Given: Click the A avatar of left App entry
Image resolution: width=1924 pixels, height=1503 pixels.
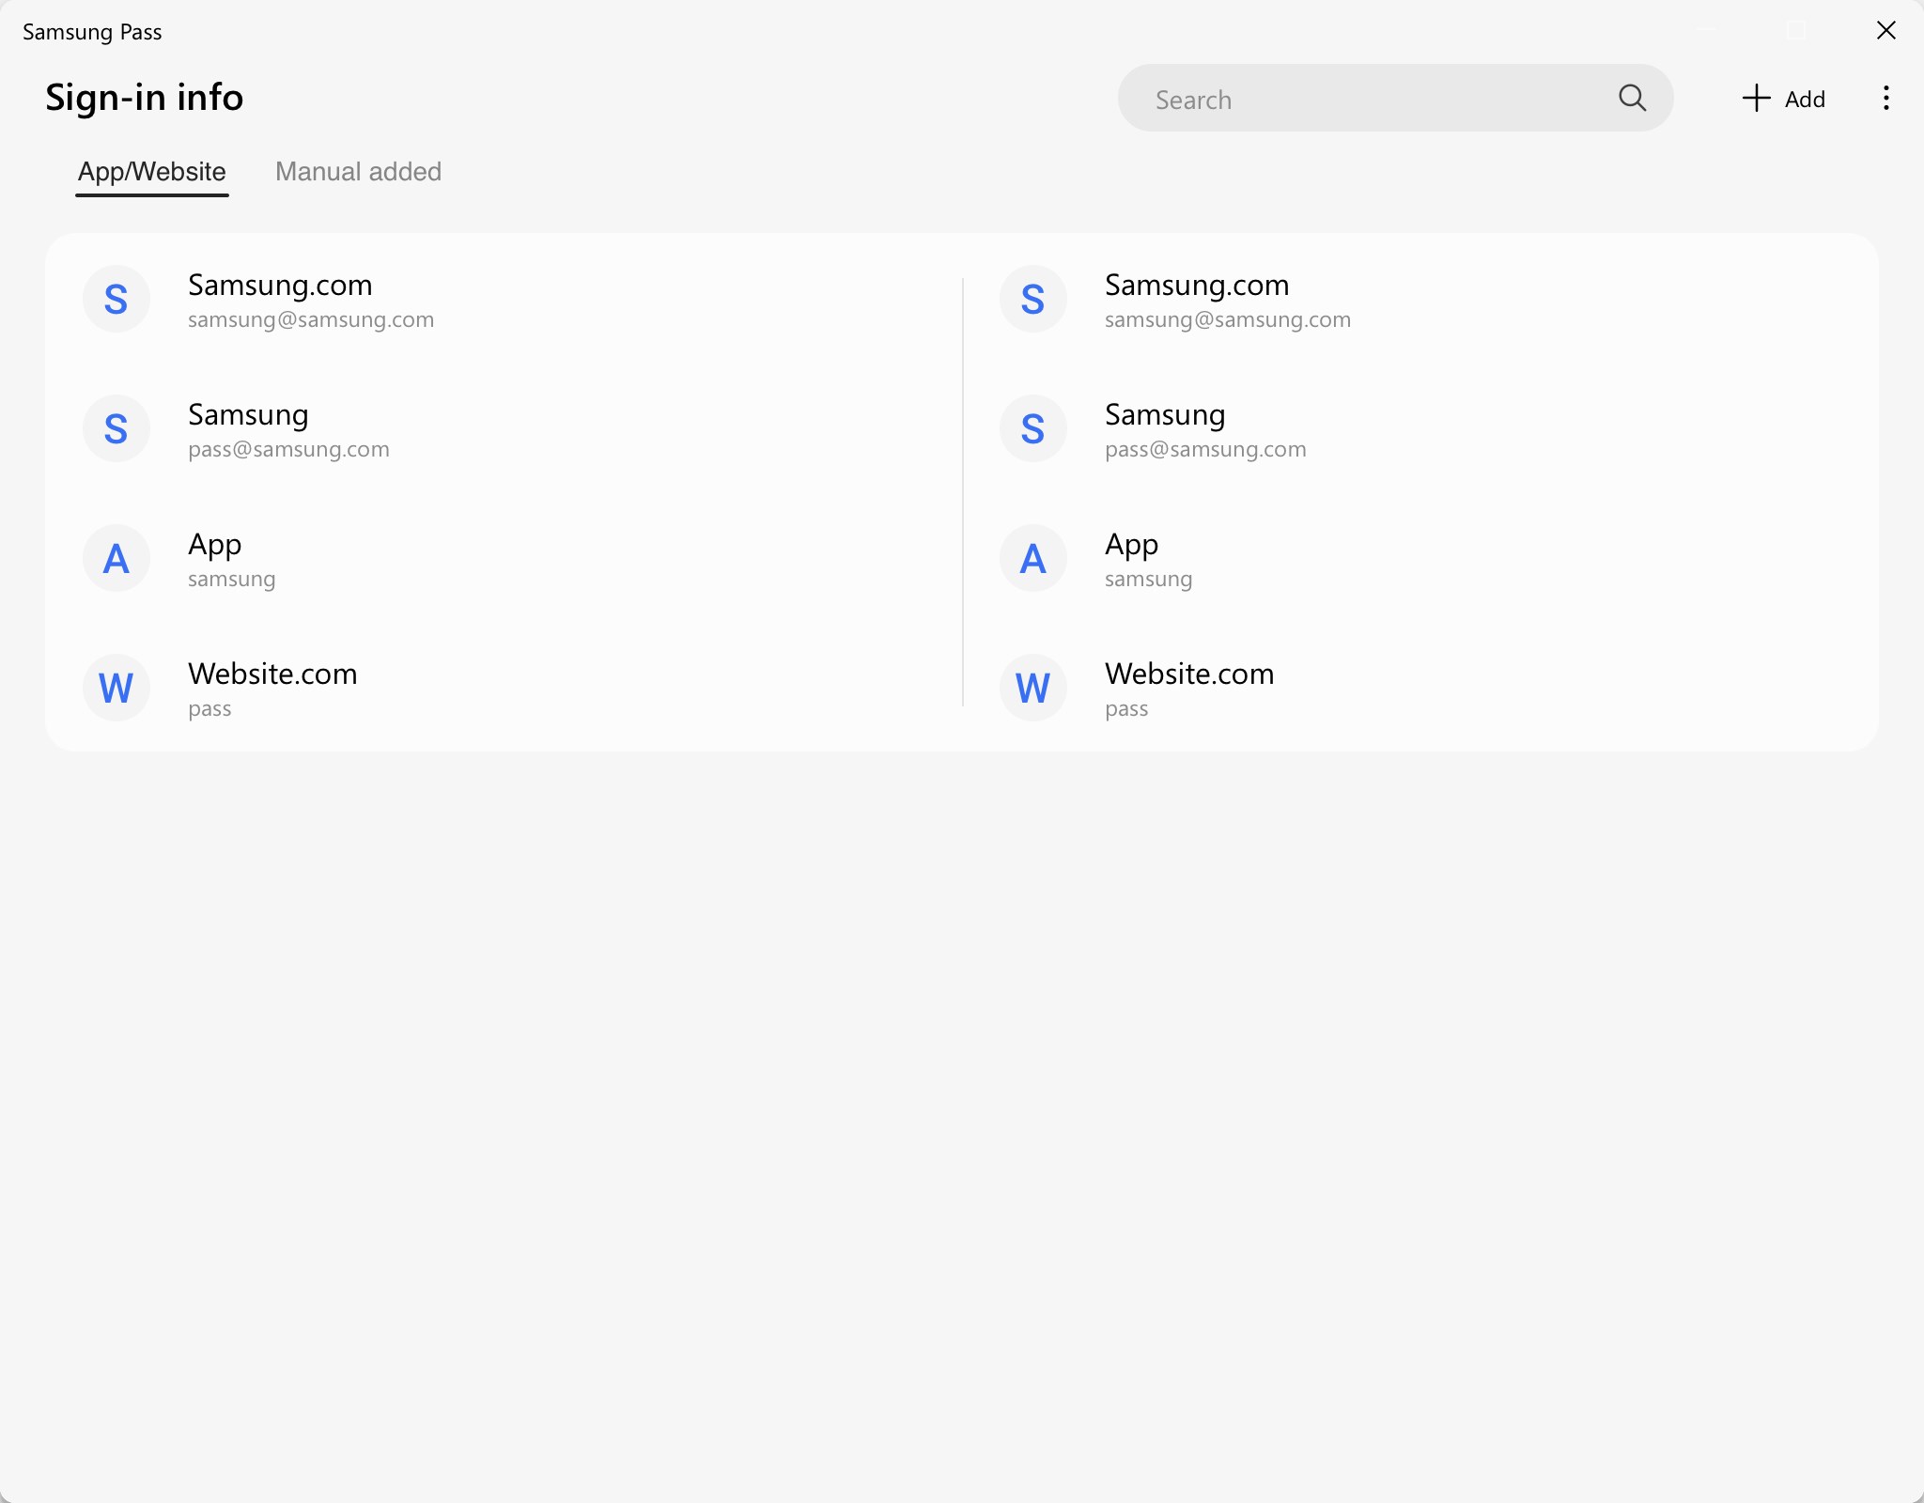Looking at the screenshot, I should 116,559.
